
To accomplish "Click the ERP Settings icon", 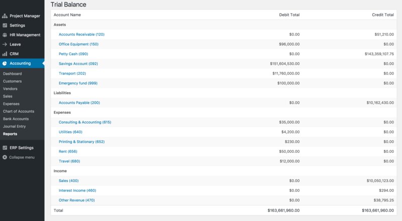I will [x=5, y=148].
